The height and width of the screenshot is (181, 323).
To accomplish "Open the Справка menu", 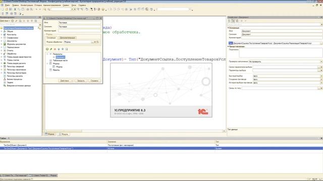I will 82,5.
